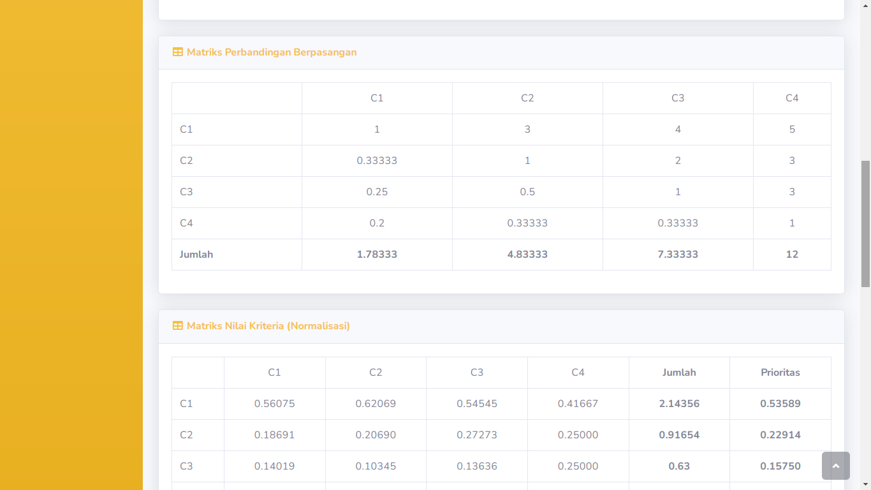Click the C4 row label in the pairwise matrix
Viewport: 871px width, 490px height.
tap(186, 223)
